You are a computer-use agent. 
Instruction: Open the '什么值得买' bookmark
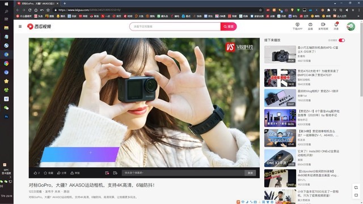pos(24,16)
